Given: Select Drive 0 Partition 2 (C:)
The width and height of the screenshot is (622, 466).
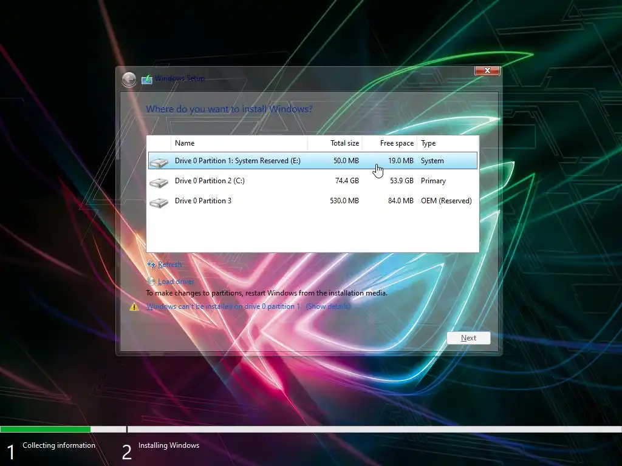Looking at the screenshot, I should [x=313, y=181].
